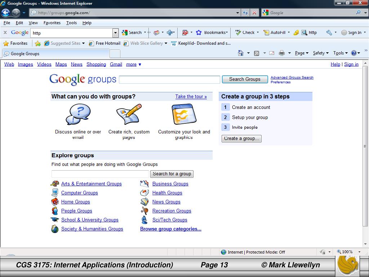Image resolution: width=369 pixels, height=277 pixels.
Task: Open the 'Browse group categories...' link
Action: click(170, 229)
